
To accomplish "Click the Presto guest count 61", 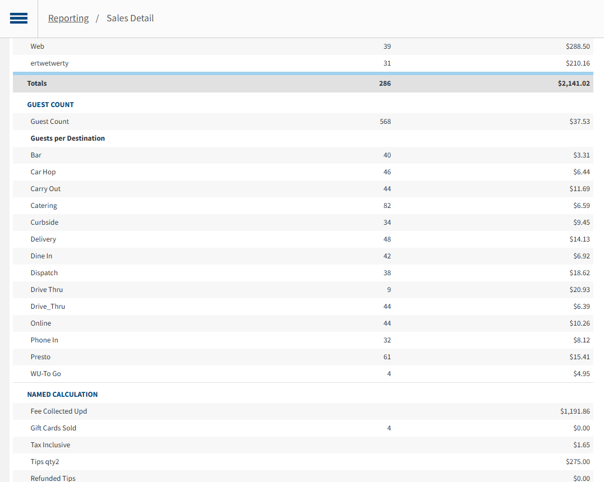I will click(386, 356).
